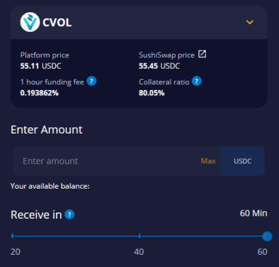Show help for Receive in
The width and height of the screenshot is (279, 267).
point(70,215)
